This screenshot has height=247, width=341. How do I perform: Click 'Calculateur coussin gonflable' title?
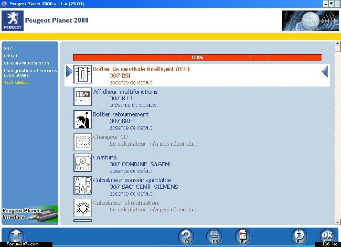[x=132, y=180]
